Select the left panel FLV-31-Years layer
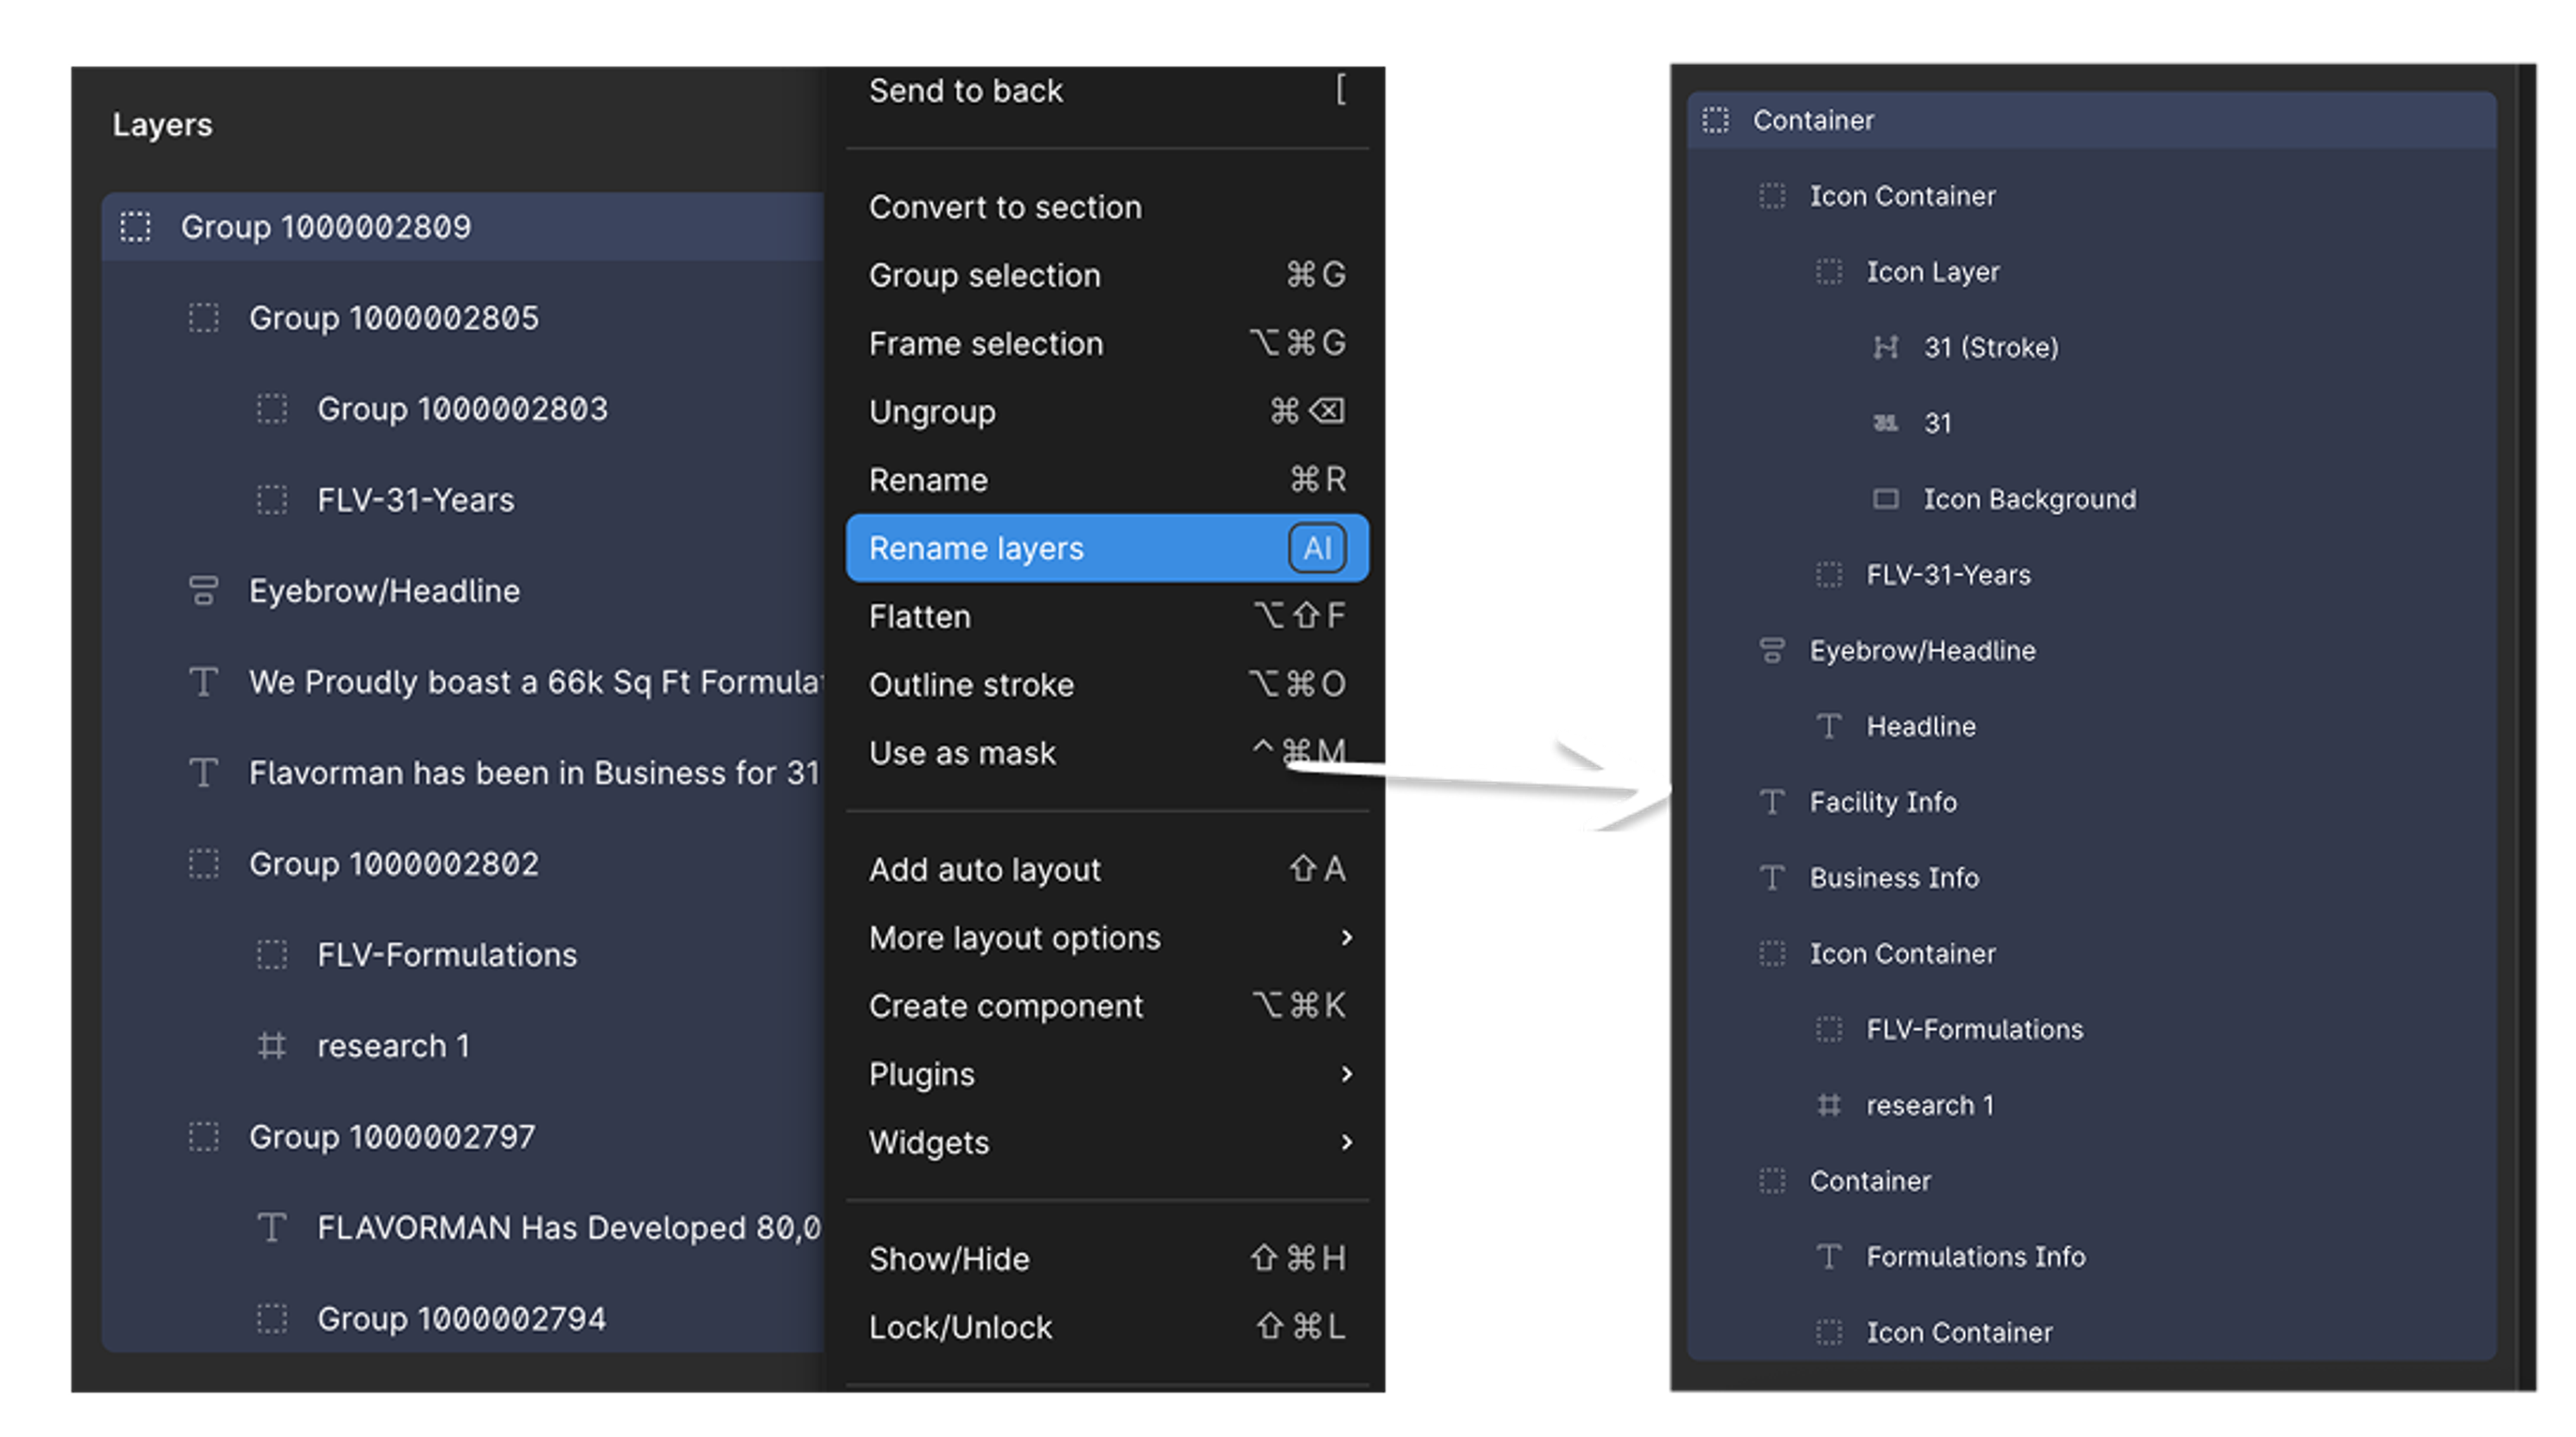 (463, 500)
